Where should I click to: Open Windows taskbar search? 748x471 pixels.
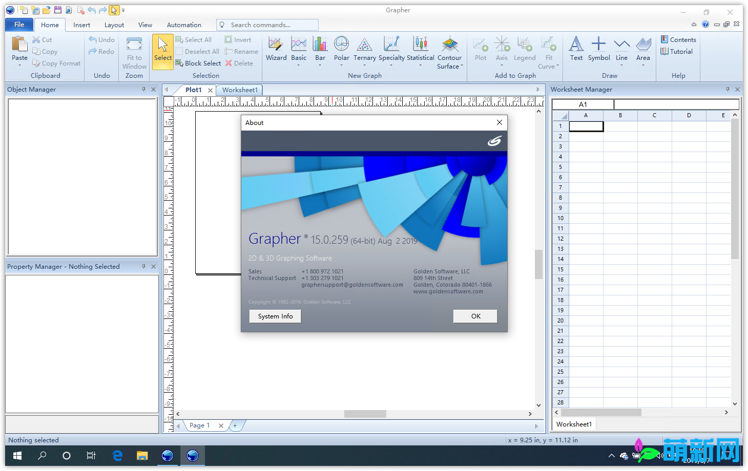(42, 456)
